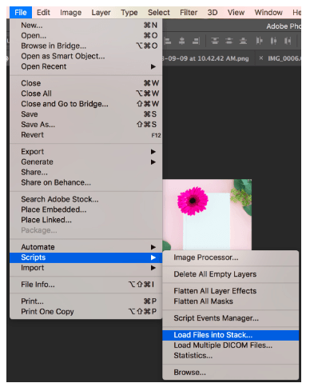Click the distribute top edges icon
Screen dimensions: 310x387
click(x=215, y=41)
